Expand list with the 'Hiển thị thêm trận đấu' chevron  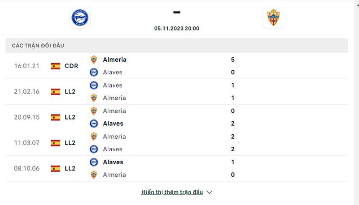point(209,192)
